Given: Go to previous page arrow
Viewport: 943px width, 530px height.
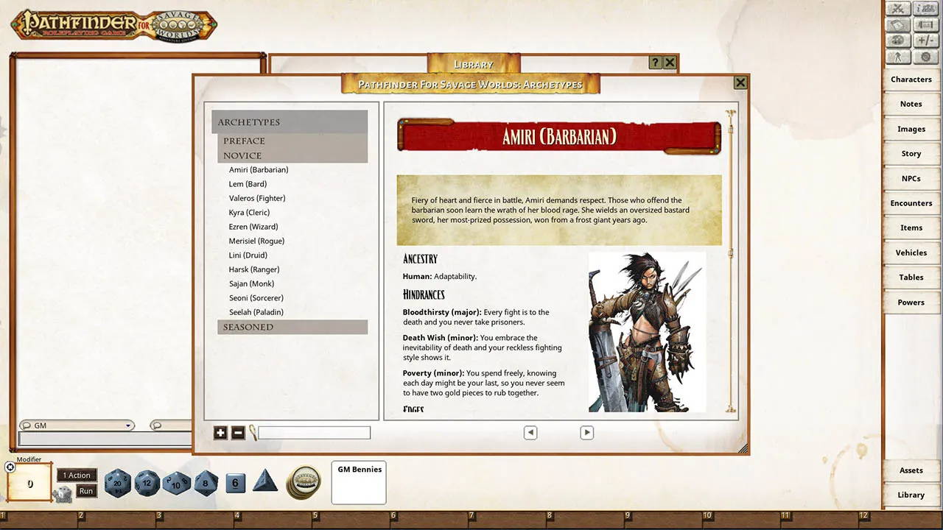Looking at the screenshot, I should tap(530, 433).
